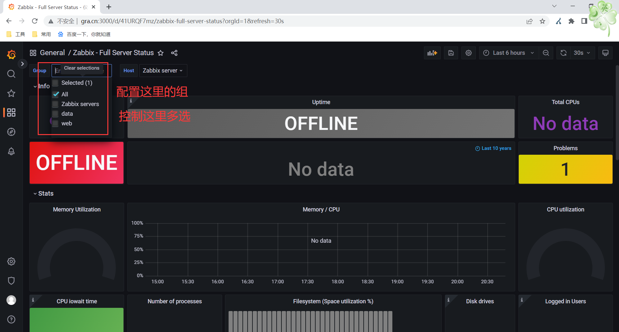Click the Last 10 years time override
Screen dimensions: 619x332
493,148
